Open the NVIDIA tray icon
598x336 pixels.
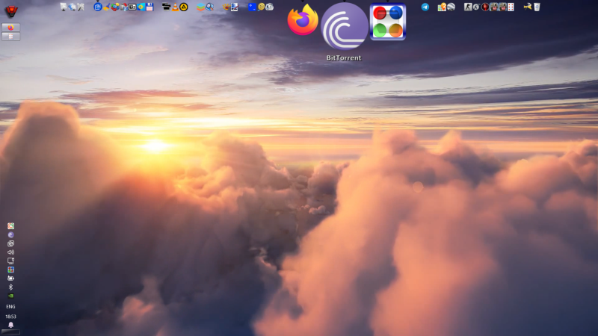[x=10, y=296]
